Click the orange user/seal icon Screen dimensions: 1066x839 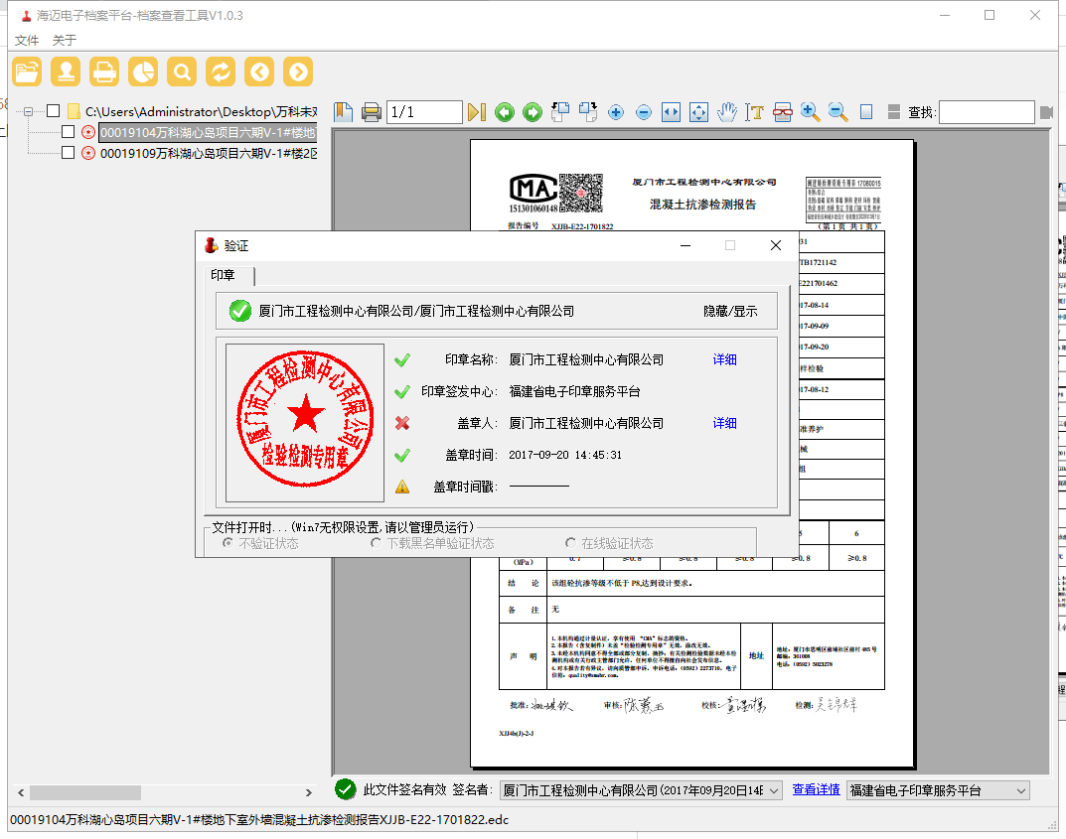click(x=66, y=71)
